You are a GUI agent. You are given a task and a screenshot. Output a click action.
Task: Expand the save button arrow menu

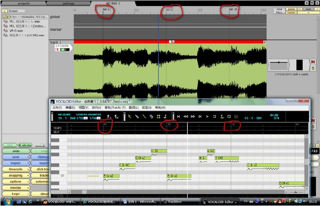28,157
